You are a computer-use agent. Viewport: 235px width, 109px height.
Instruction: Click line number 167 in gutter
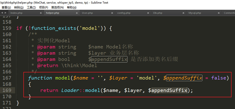7,78
